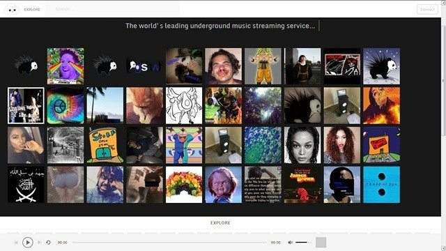446x251 pixels.
Task: Mute audio with the speaker icon
Action: coord(290,243)
